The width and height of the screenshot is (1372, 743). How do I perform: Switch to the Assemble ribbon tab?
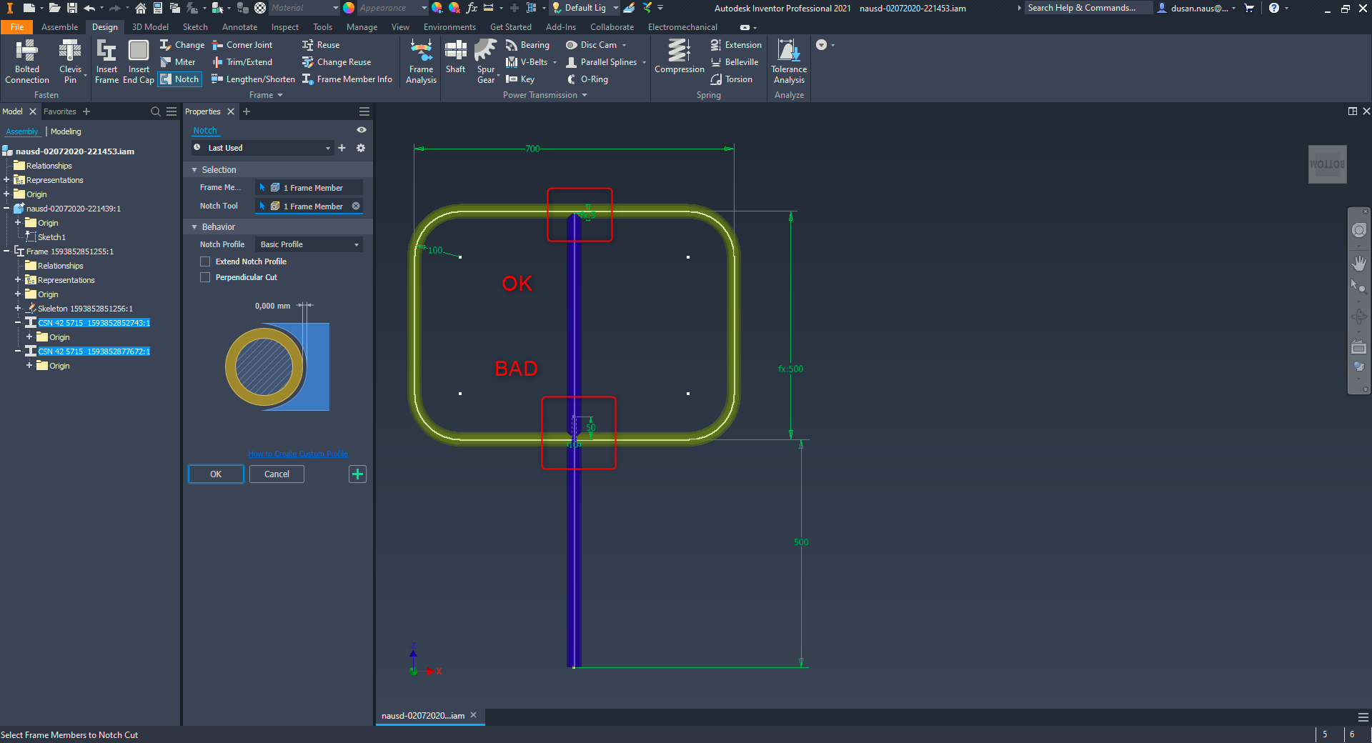point(59,27)
